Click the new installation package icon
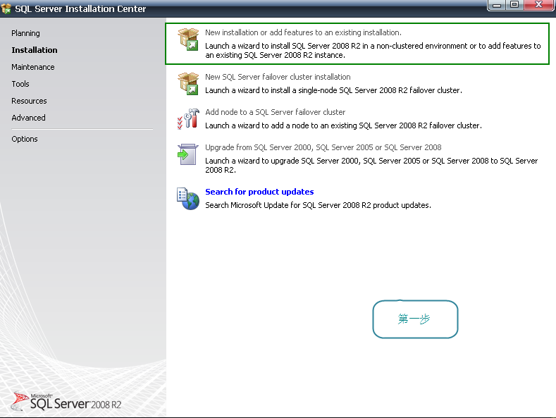556x418 pixels. [x=188, y=39]
